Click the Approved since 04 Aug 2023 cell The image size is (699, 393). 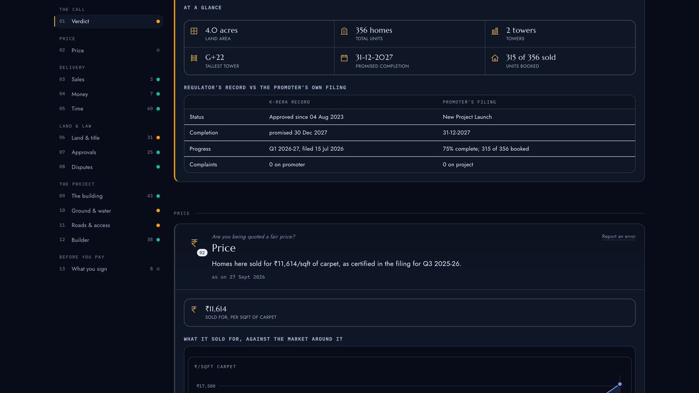pyautogui.click(x=306, y=117)
